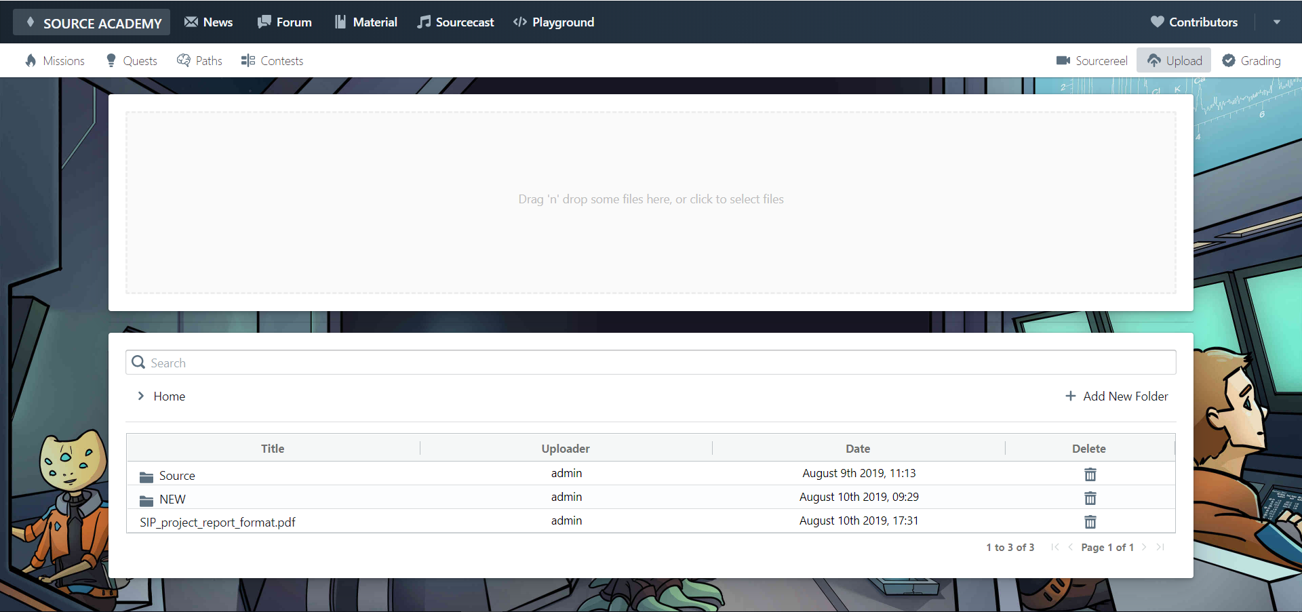Trash the SIP_project_report_format.pdf file

(x=1090, y=521)
